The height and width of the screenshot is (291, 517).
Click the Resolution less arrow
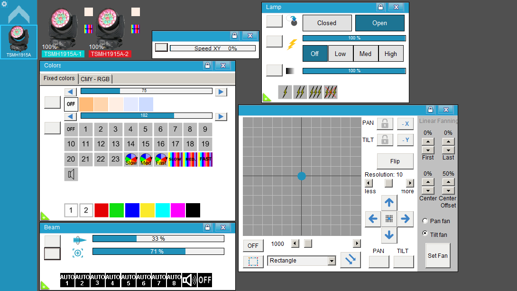click(369, 183)
